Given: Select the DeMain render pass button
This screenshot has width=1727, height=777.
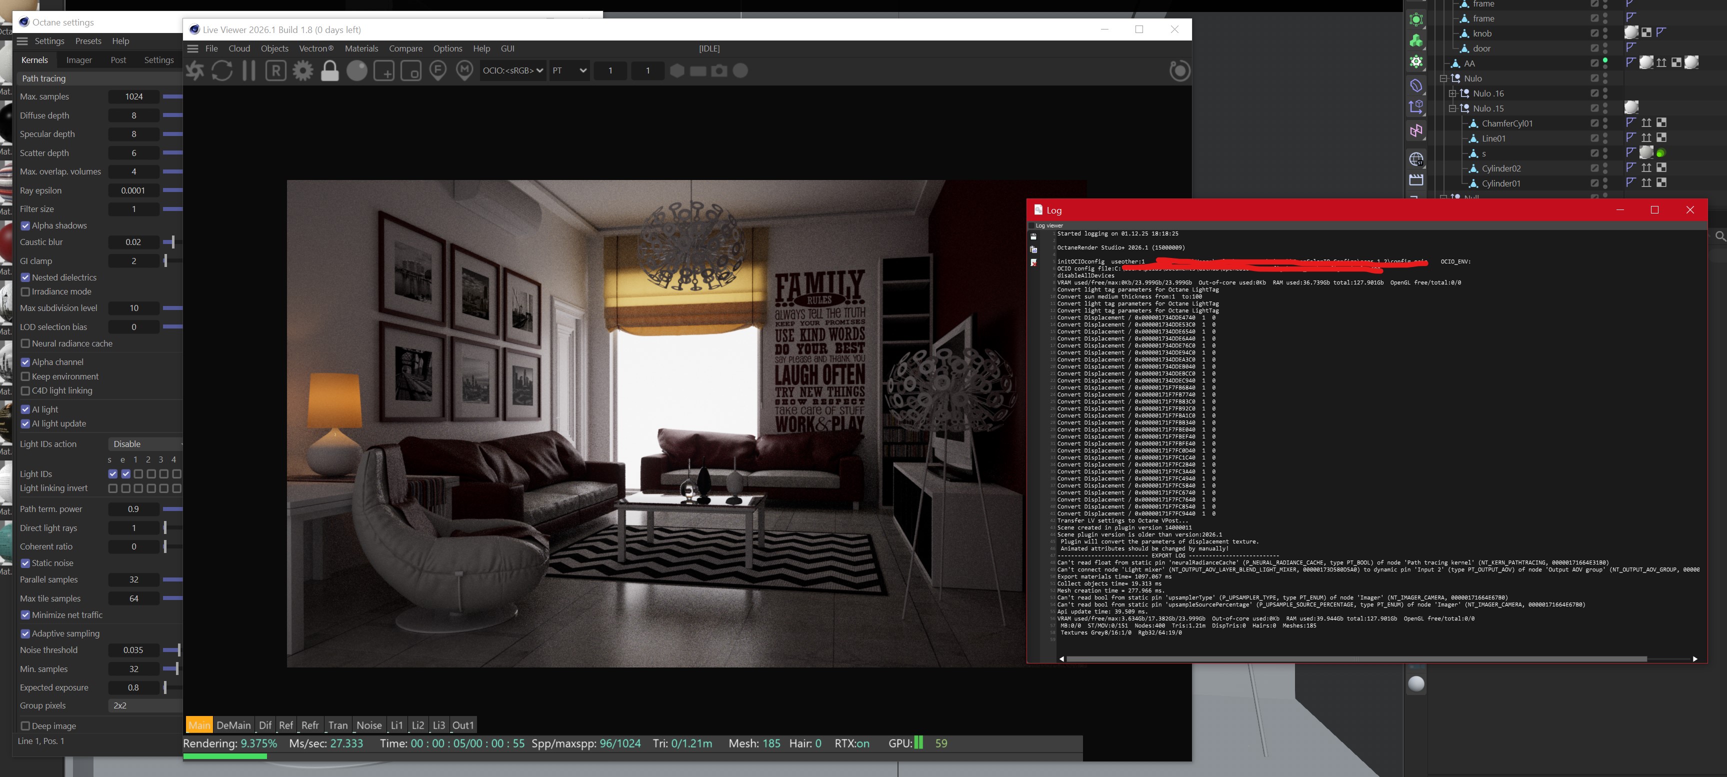Looking at the screenshot, I should (233, 725).
